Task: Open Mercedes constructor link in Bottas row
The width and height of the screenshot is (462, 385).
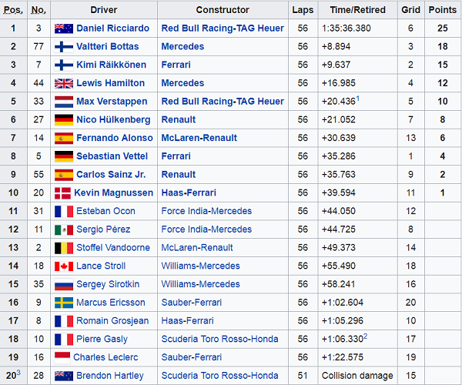Action: pyautogui.click(x=182, y=46)
